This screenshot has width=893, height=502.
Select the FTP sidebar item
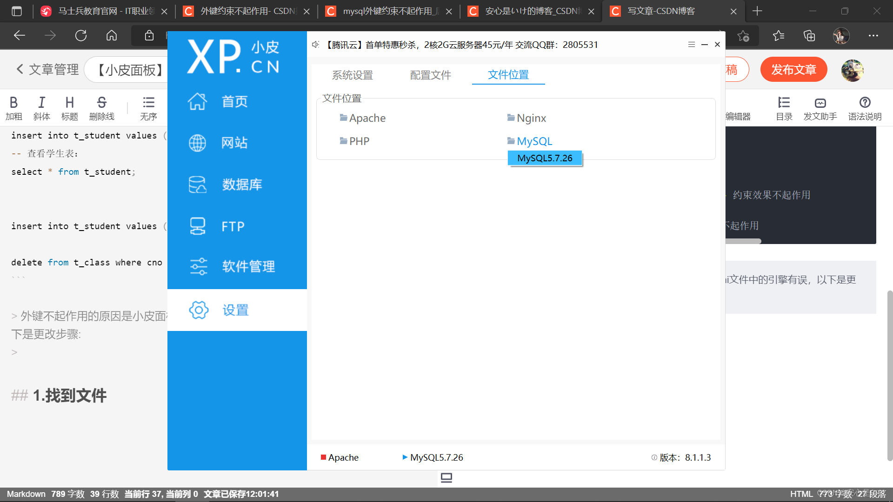point(198,226)
